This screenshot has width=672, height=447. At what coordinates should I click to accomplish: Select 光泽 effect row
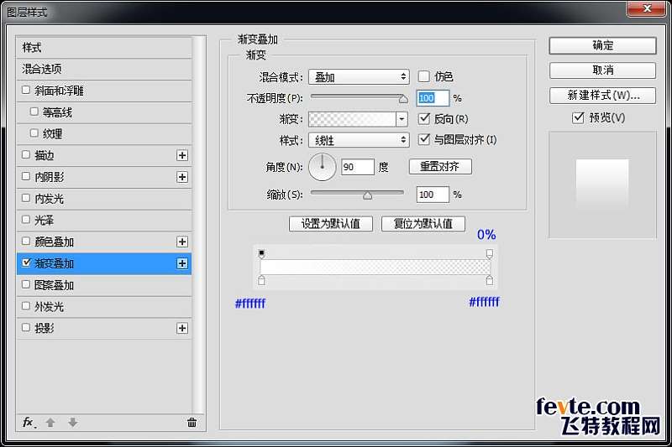click(x=103, y=221)
